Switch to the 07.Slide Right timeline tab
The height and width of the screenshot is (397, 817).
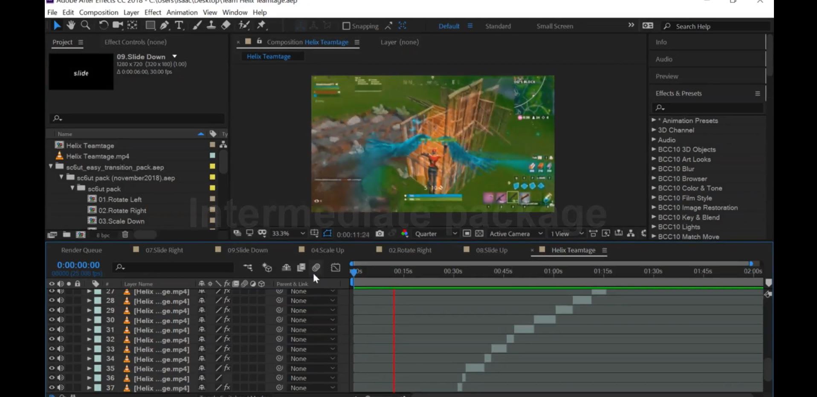(x=164, y=250)
